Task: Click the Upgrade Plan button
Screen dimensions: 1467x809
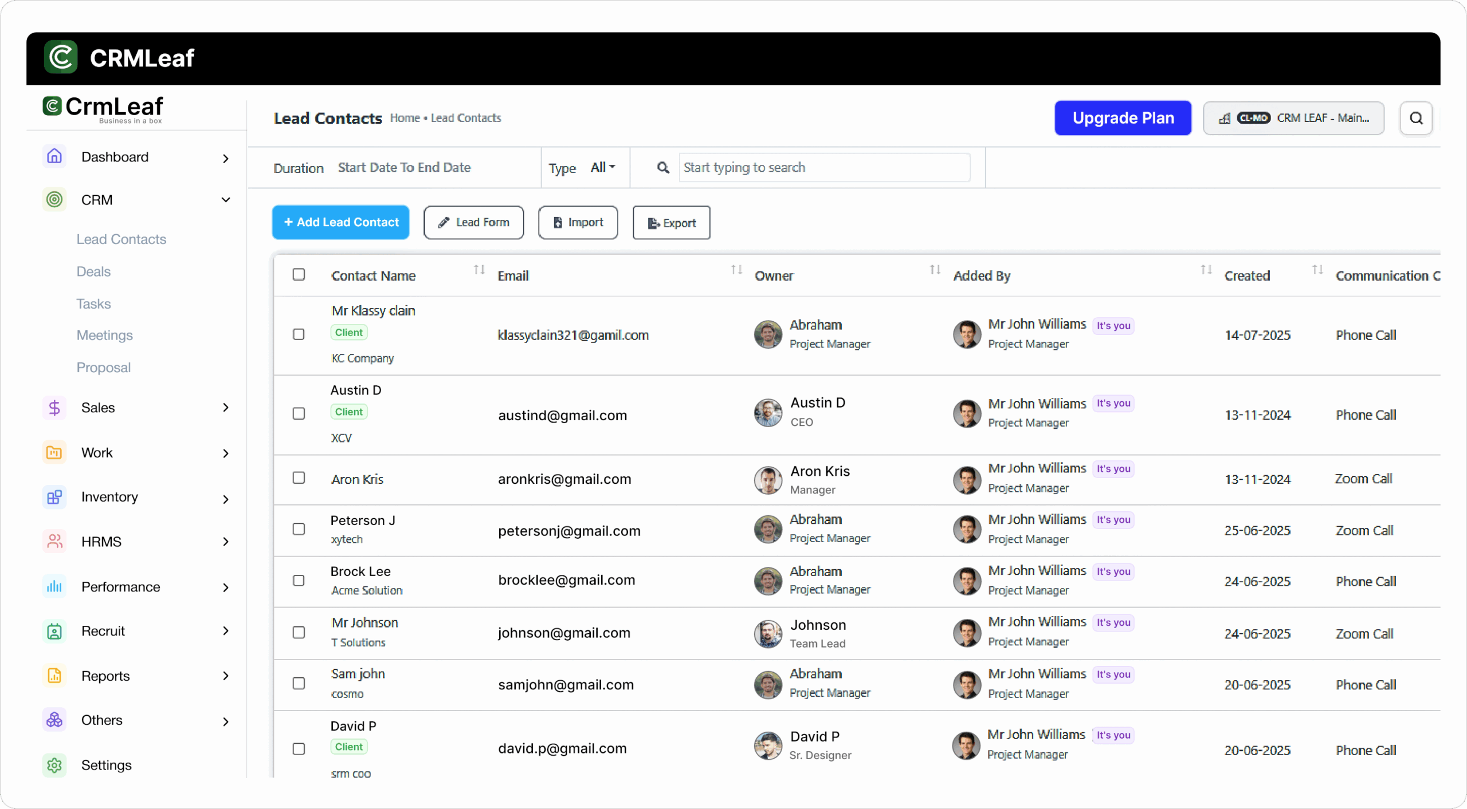Action: pos(1123,119)
